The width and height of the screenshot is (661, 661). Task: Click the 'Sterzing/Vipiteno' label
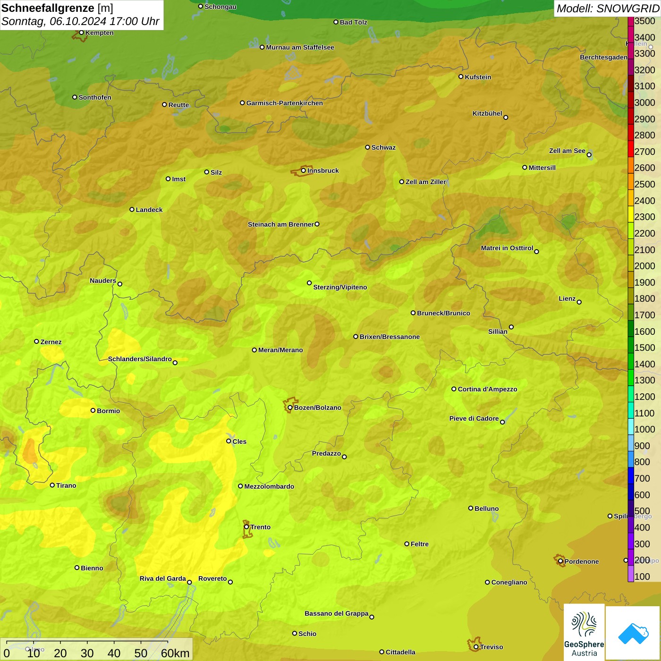[340, 287]
